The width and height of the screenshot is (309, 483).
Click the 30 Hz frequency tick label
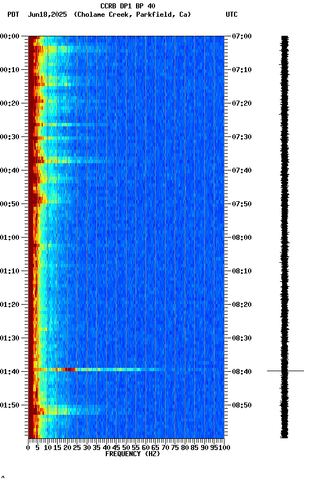87,448
